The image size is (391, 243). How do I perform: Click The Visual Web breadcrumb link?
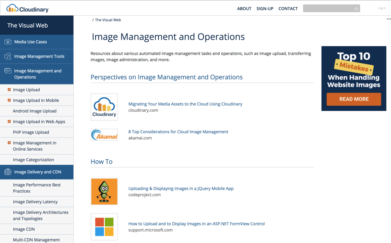pyautogui.click(x=108, y=20)
